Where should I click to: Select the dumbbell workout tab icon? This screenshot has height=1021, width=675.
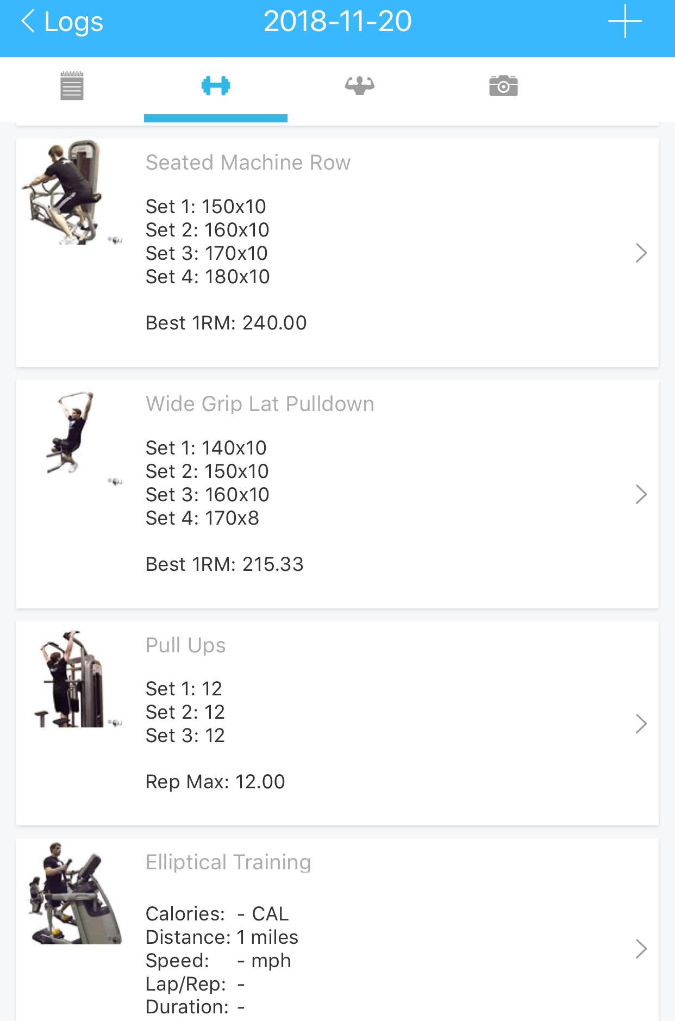(216, 86)
